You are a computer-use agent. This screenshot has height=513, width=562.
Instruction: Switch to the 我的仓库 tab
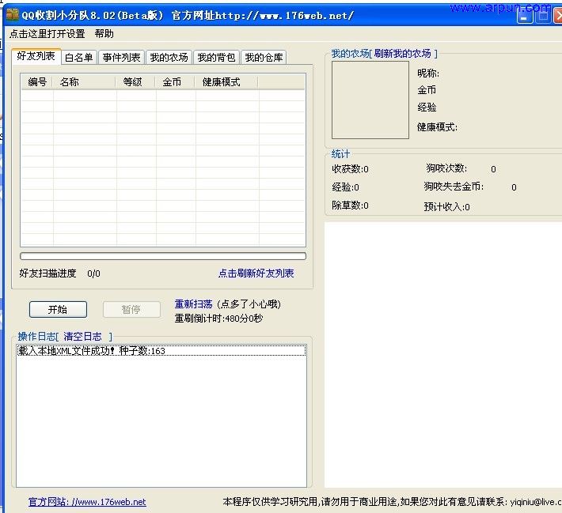pyautogui.click(x=264, y=57)
